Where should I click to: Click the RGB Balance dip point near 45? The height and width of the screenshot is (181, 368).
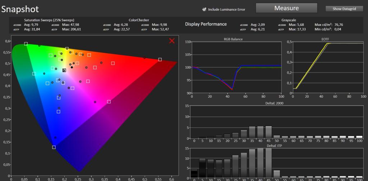[232, 89]
